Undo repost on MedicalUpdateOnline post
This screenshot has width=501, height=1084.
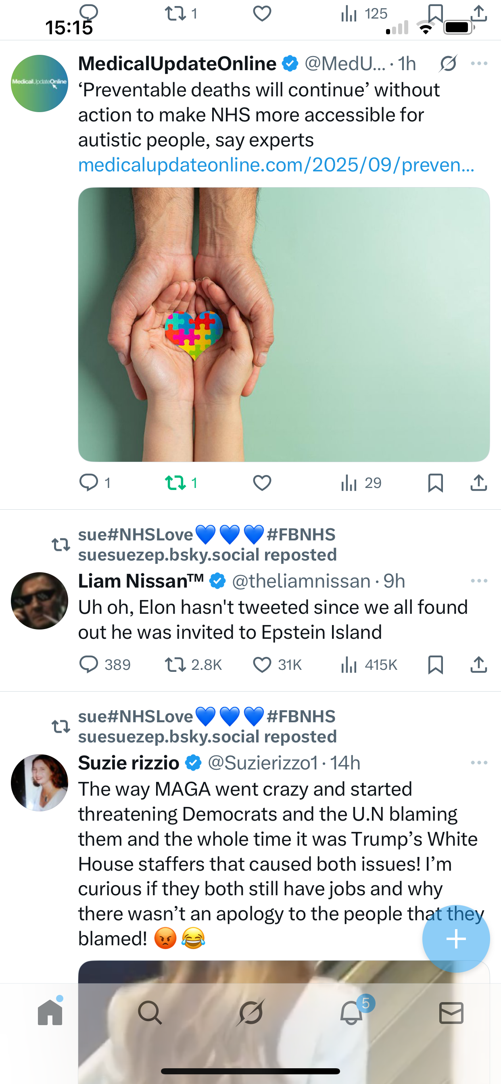[x=176, y=483]
